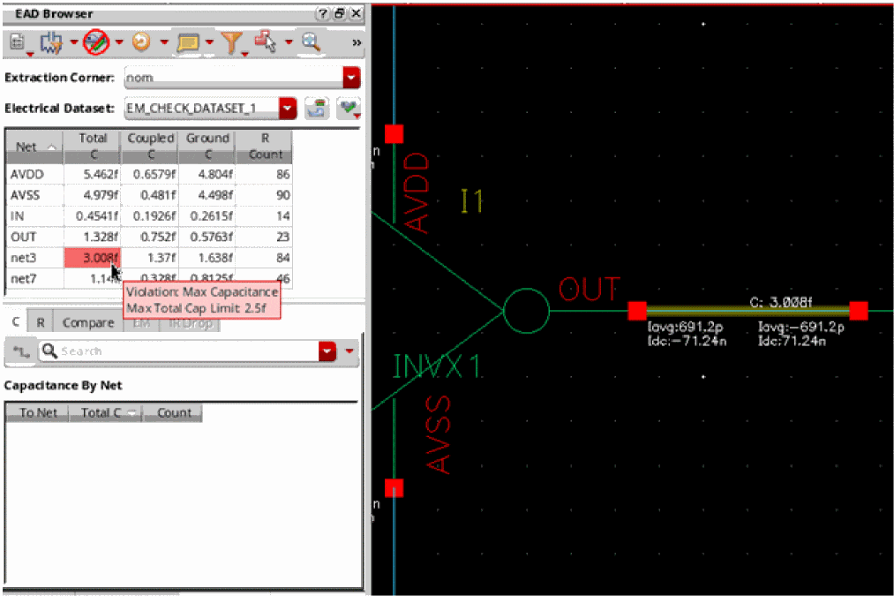Switch to the Compare tab
The width and height of the screenshot is (894, 596).
88,323
